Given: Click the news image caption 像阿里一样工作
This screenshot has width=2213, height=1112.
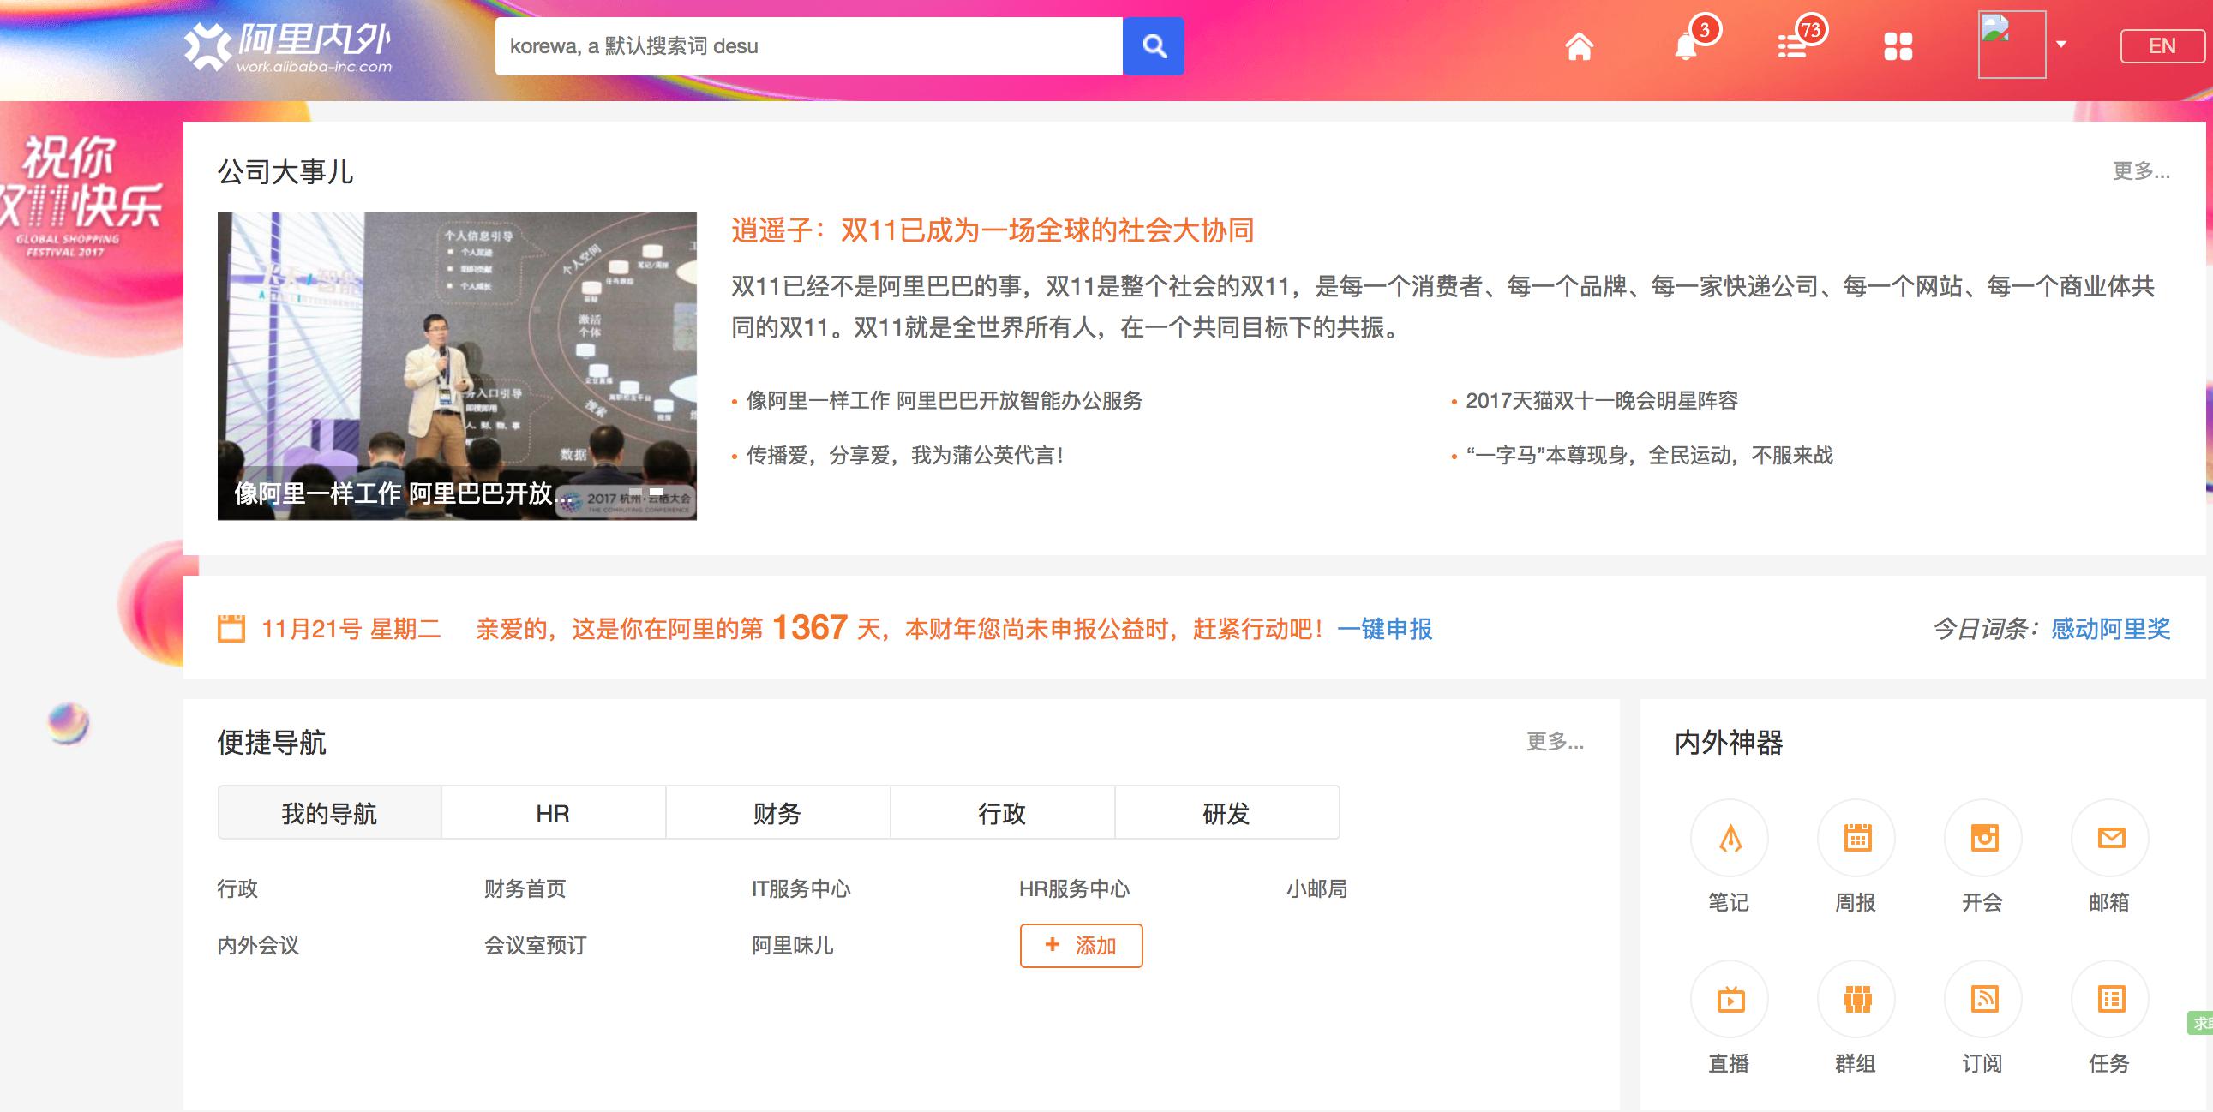Looking at the screenshot, I should point(403,493).
